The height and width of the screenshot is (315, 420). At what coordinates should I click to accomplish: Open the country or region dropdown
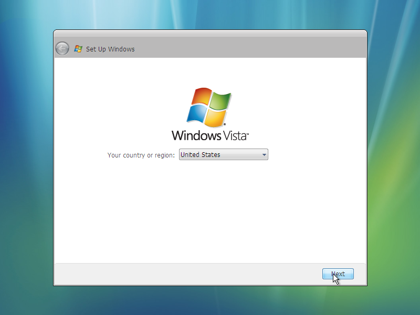(224, 154)
